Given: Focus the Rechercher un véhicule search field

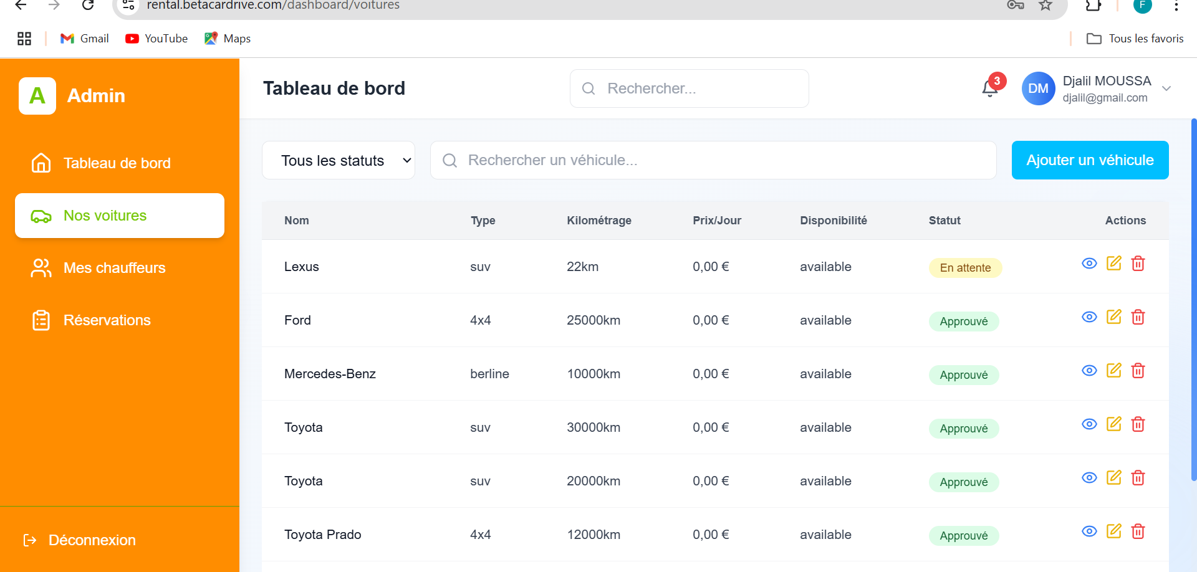Looking at the screenshot, I should click(x=713, y=160).
